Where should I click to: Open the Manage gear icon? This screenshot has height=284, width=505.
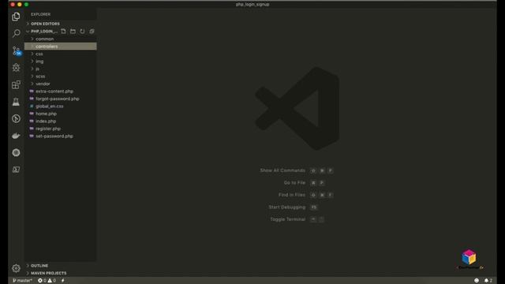tap(16, 268)
